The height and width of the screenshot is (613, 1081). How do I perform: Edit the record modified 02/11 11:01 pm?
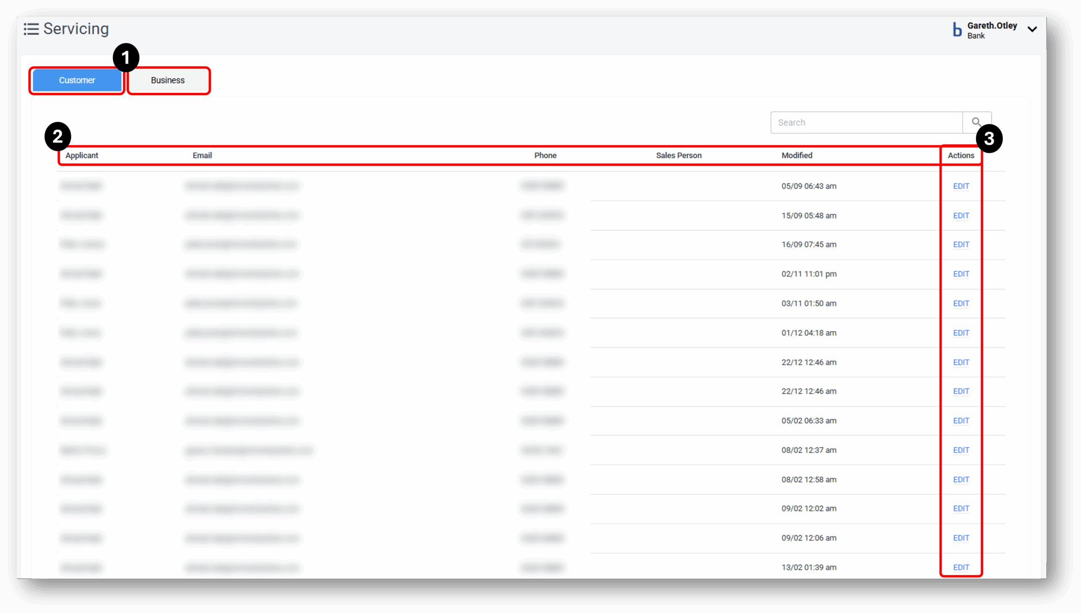(961, 274)
